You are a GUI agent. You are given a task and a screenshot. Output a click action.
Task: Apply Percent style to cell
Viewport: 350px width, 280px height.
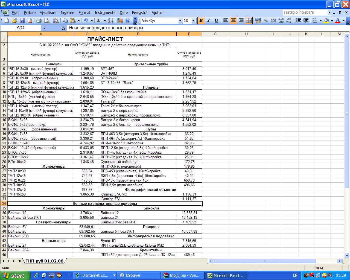(266, 21)
